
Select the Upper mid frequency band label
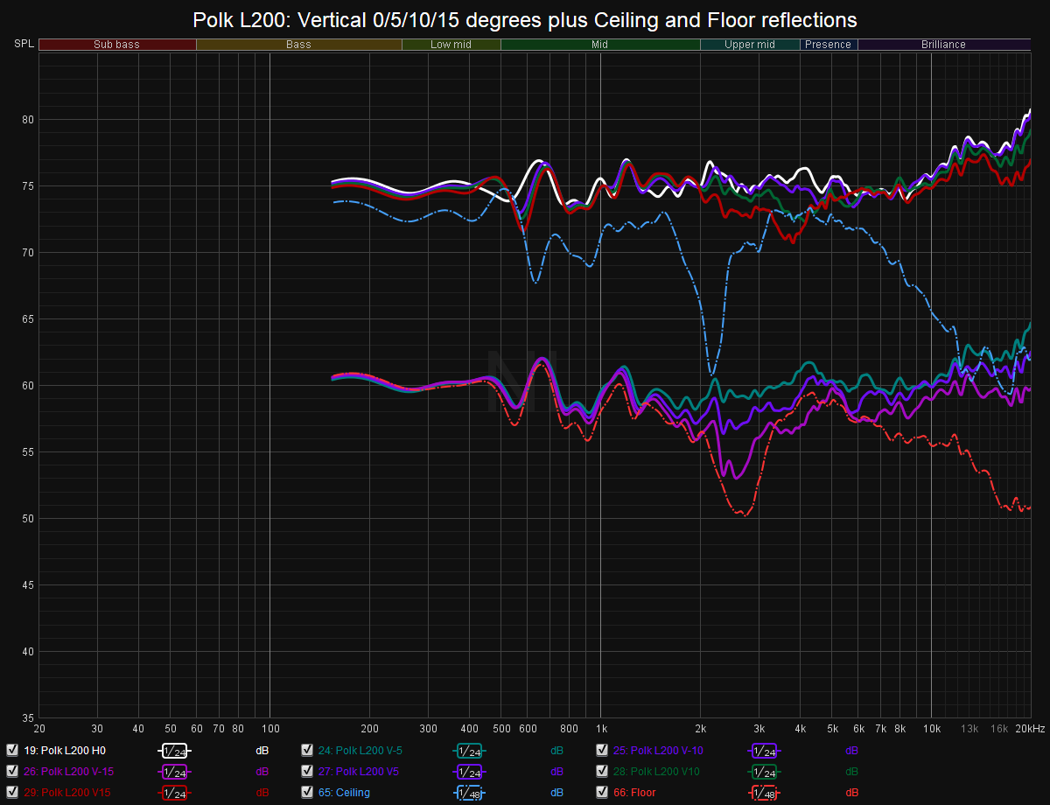point(750,45)
